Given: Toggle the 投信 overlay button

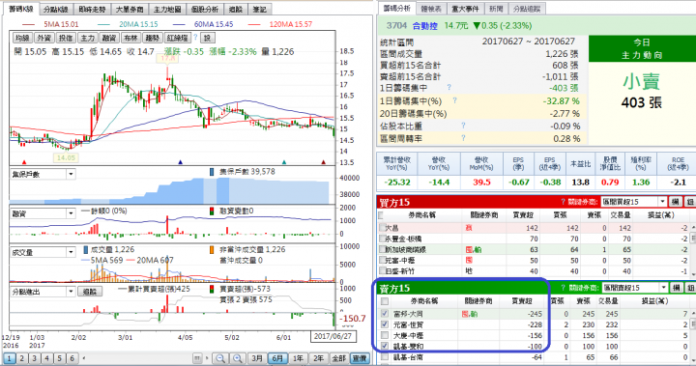Looking at the screenshot, I should click(66, 39).
